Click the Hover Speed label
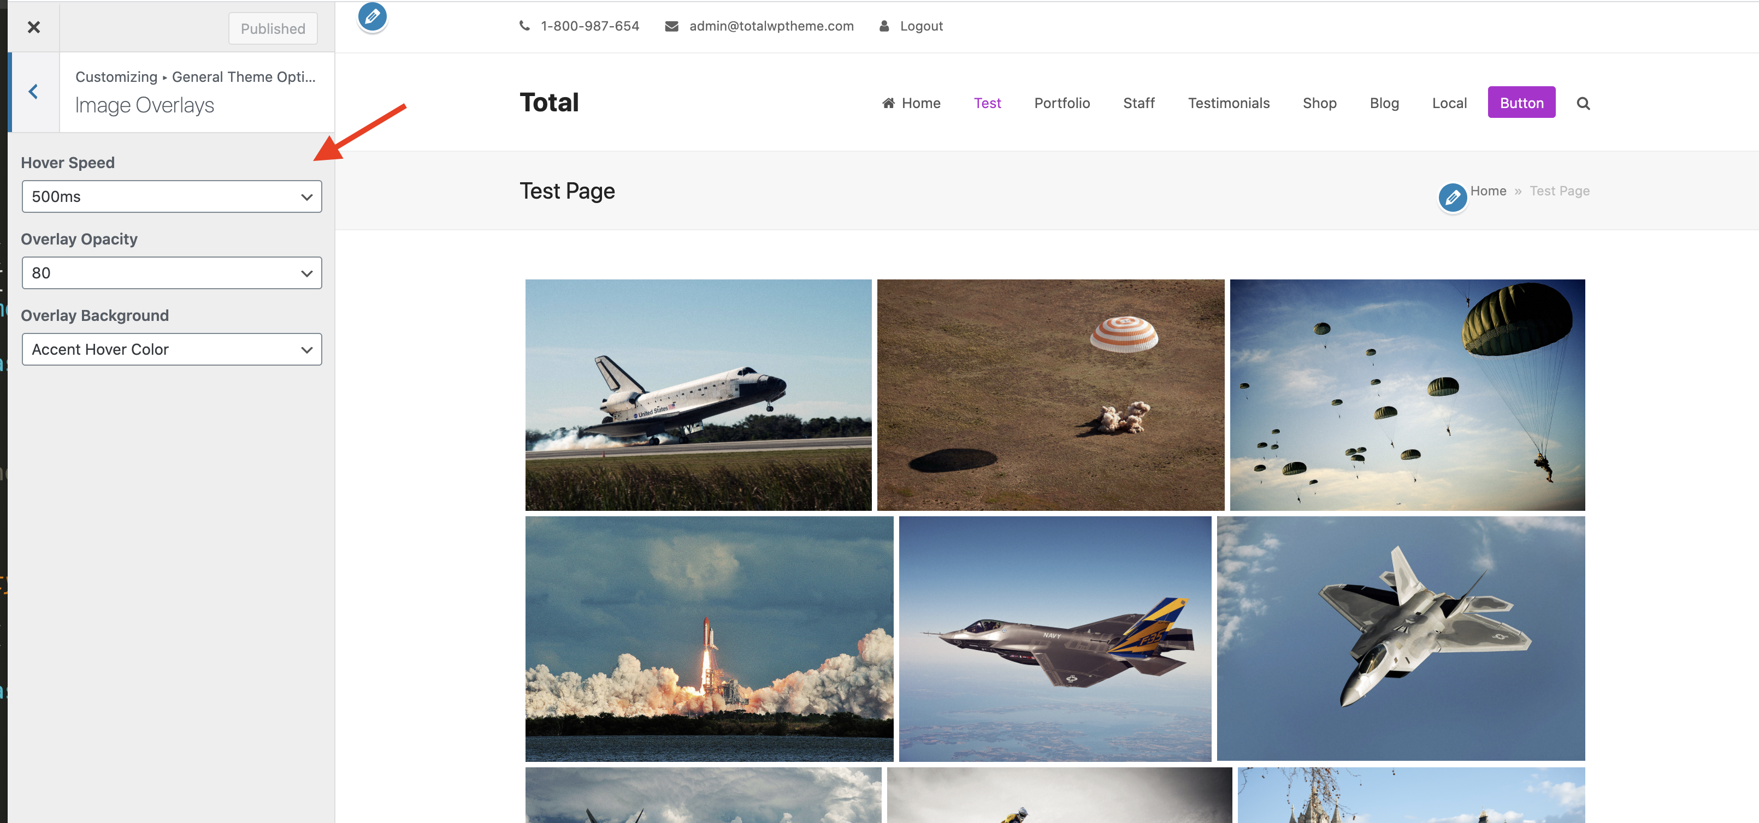 [x=68, y=163]
